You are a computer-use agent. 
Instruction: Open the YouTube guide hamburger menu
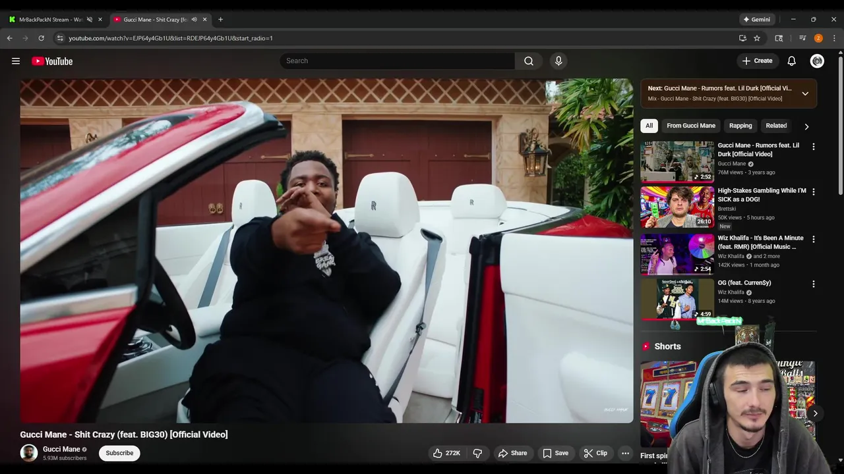click(16, 61)
